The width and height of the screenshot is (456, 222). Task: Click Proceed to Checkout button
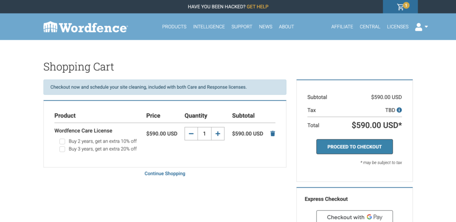[x=354, y=147]
